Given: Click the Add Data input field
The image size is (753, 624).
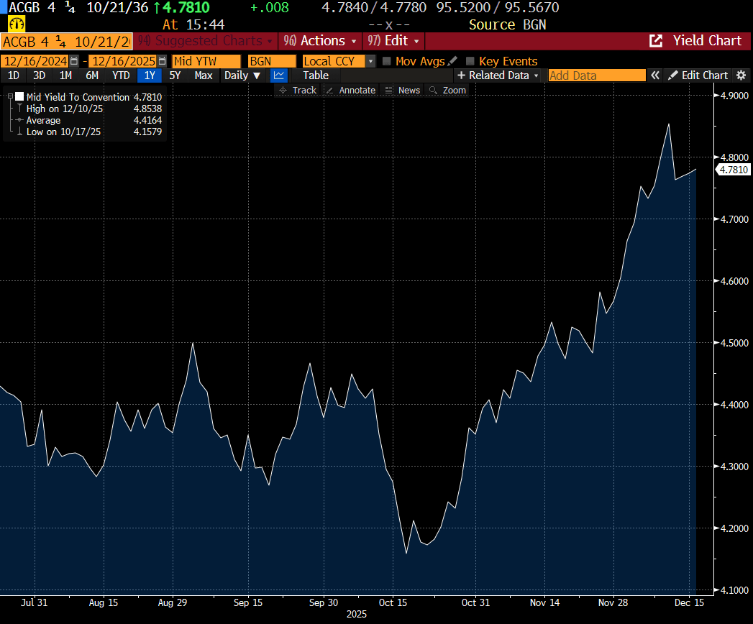Looking at the screenshot, I should (x=596, y=75).
